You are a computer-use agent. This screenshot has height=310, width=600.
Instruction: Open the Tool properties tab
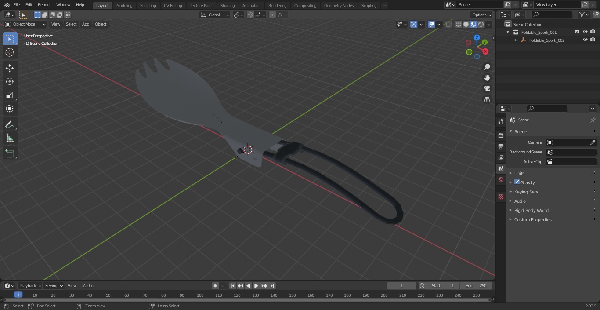[x=501, y=122]
